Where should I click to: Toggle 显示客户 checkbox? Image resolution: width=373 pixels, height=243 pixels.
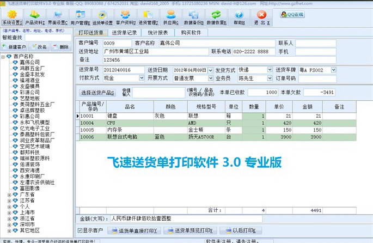(x=80, y=230)
